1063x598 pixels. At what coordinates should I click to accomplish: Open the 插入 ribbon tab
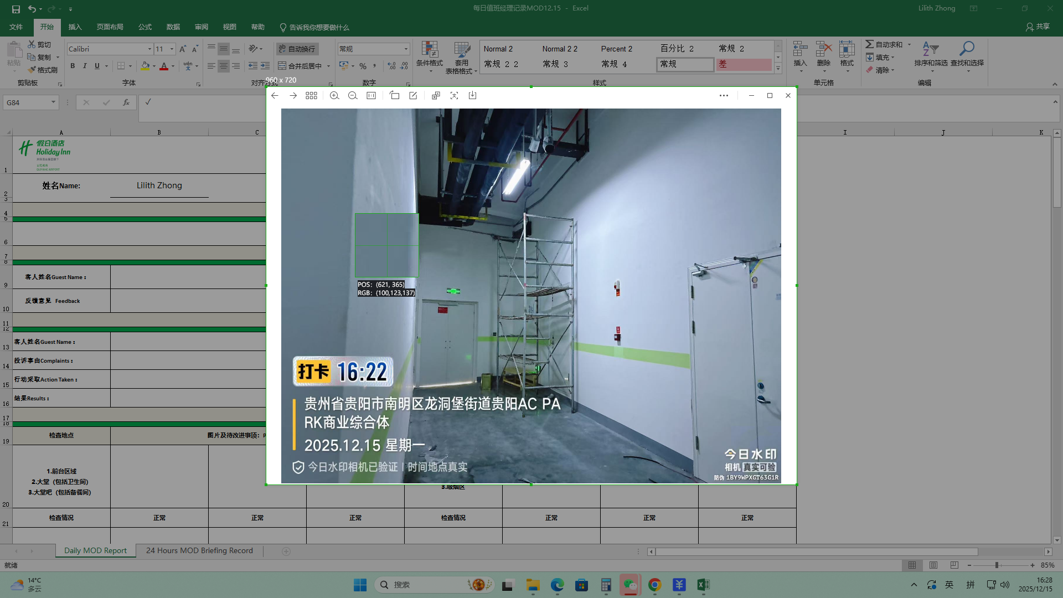click(75, 27)
